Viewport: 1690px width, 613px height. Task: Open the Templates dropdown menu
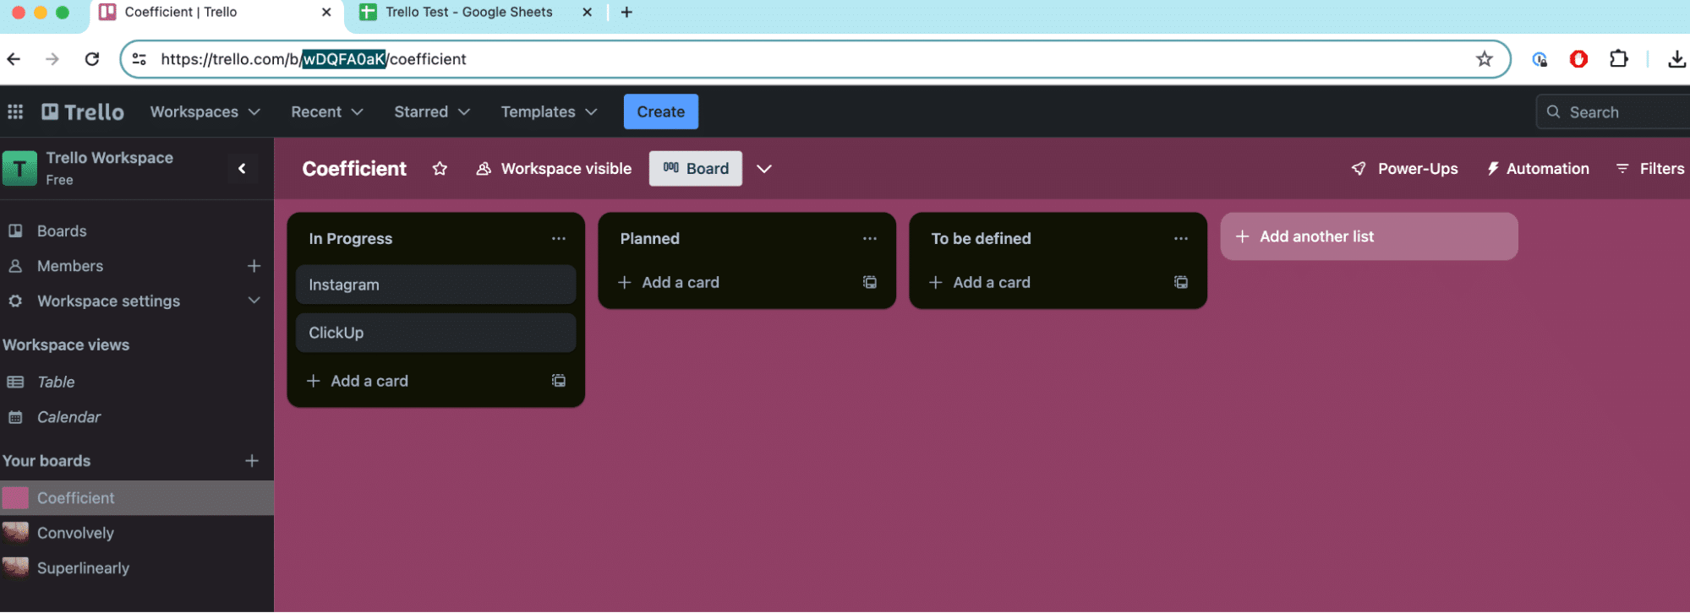549,112
